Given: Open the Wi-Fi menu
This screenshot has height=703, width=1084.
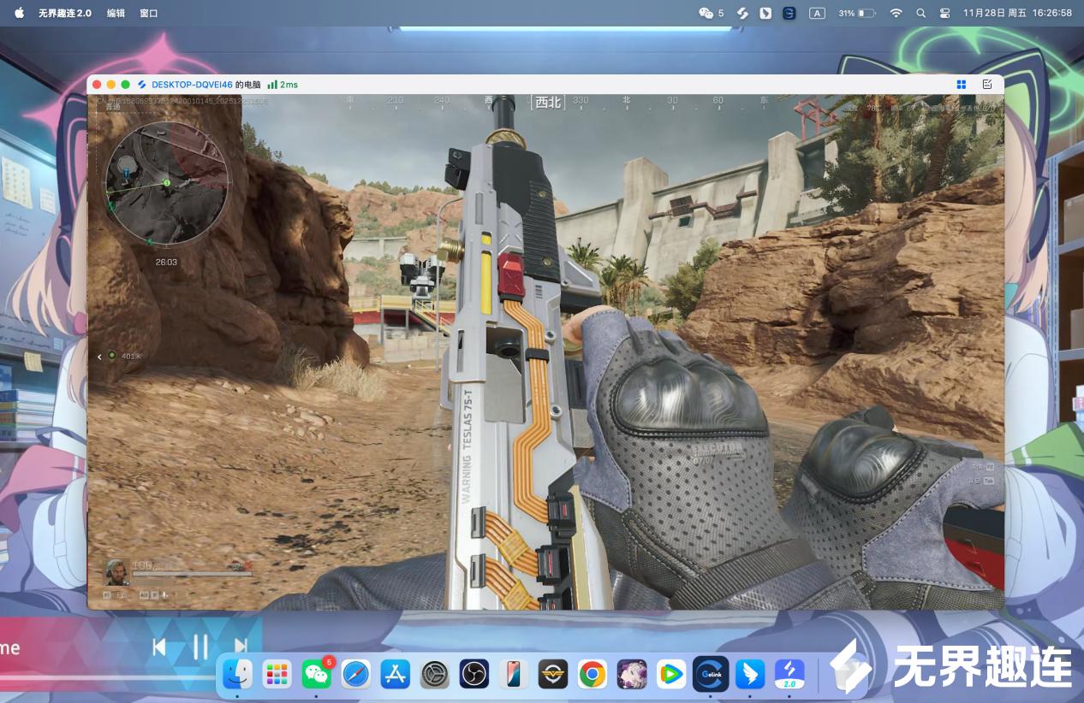Looking at the screenshot, I should (x=896, y=13).
